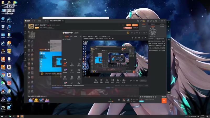
Task: Open the history clock item in Douyu left sidebar
Action: click(x=25, y=32)
